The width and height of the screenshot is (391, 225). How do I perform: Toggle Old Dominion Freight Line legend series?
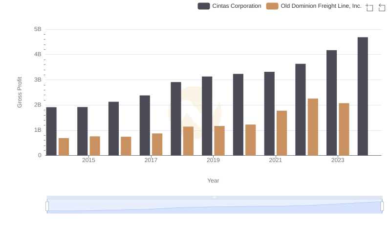click(x=314, y=6)
